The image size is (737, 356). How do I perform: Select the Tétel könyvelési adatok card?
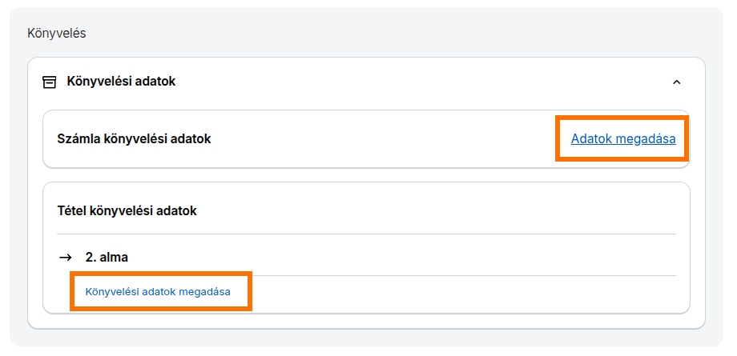click(x=367, y=247)
